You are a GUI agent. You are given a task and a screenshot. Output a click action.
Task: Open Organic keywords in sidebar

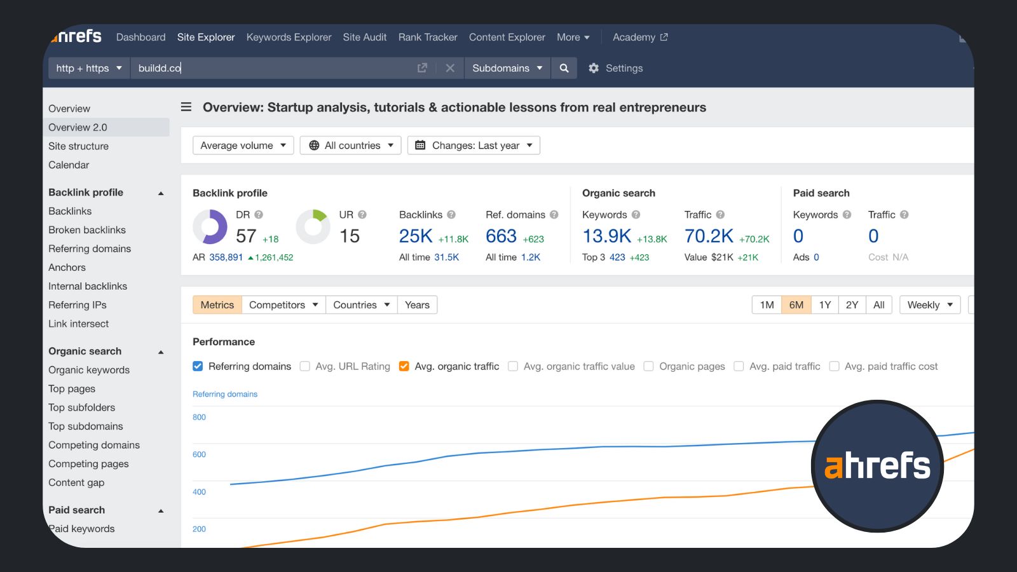pos(89,370)
